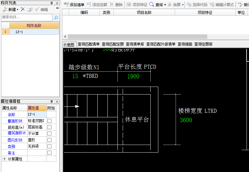Click the 查询 magnifier button
The image size is (249, 172).
click(156, 5)
